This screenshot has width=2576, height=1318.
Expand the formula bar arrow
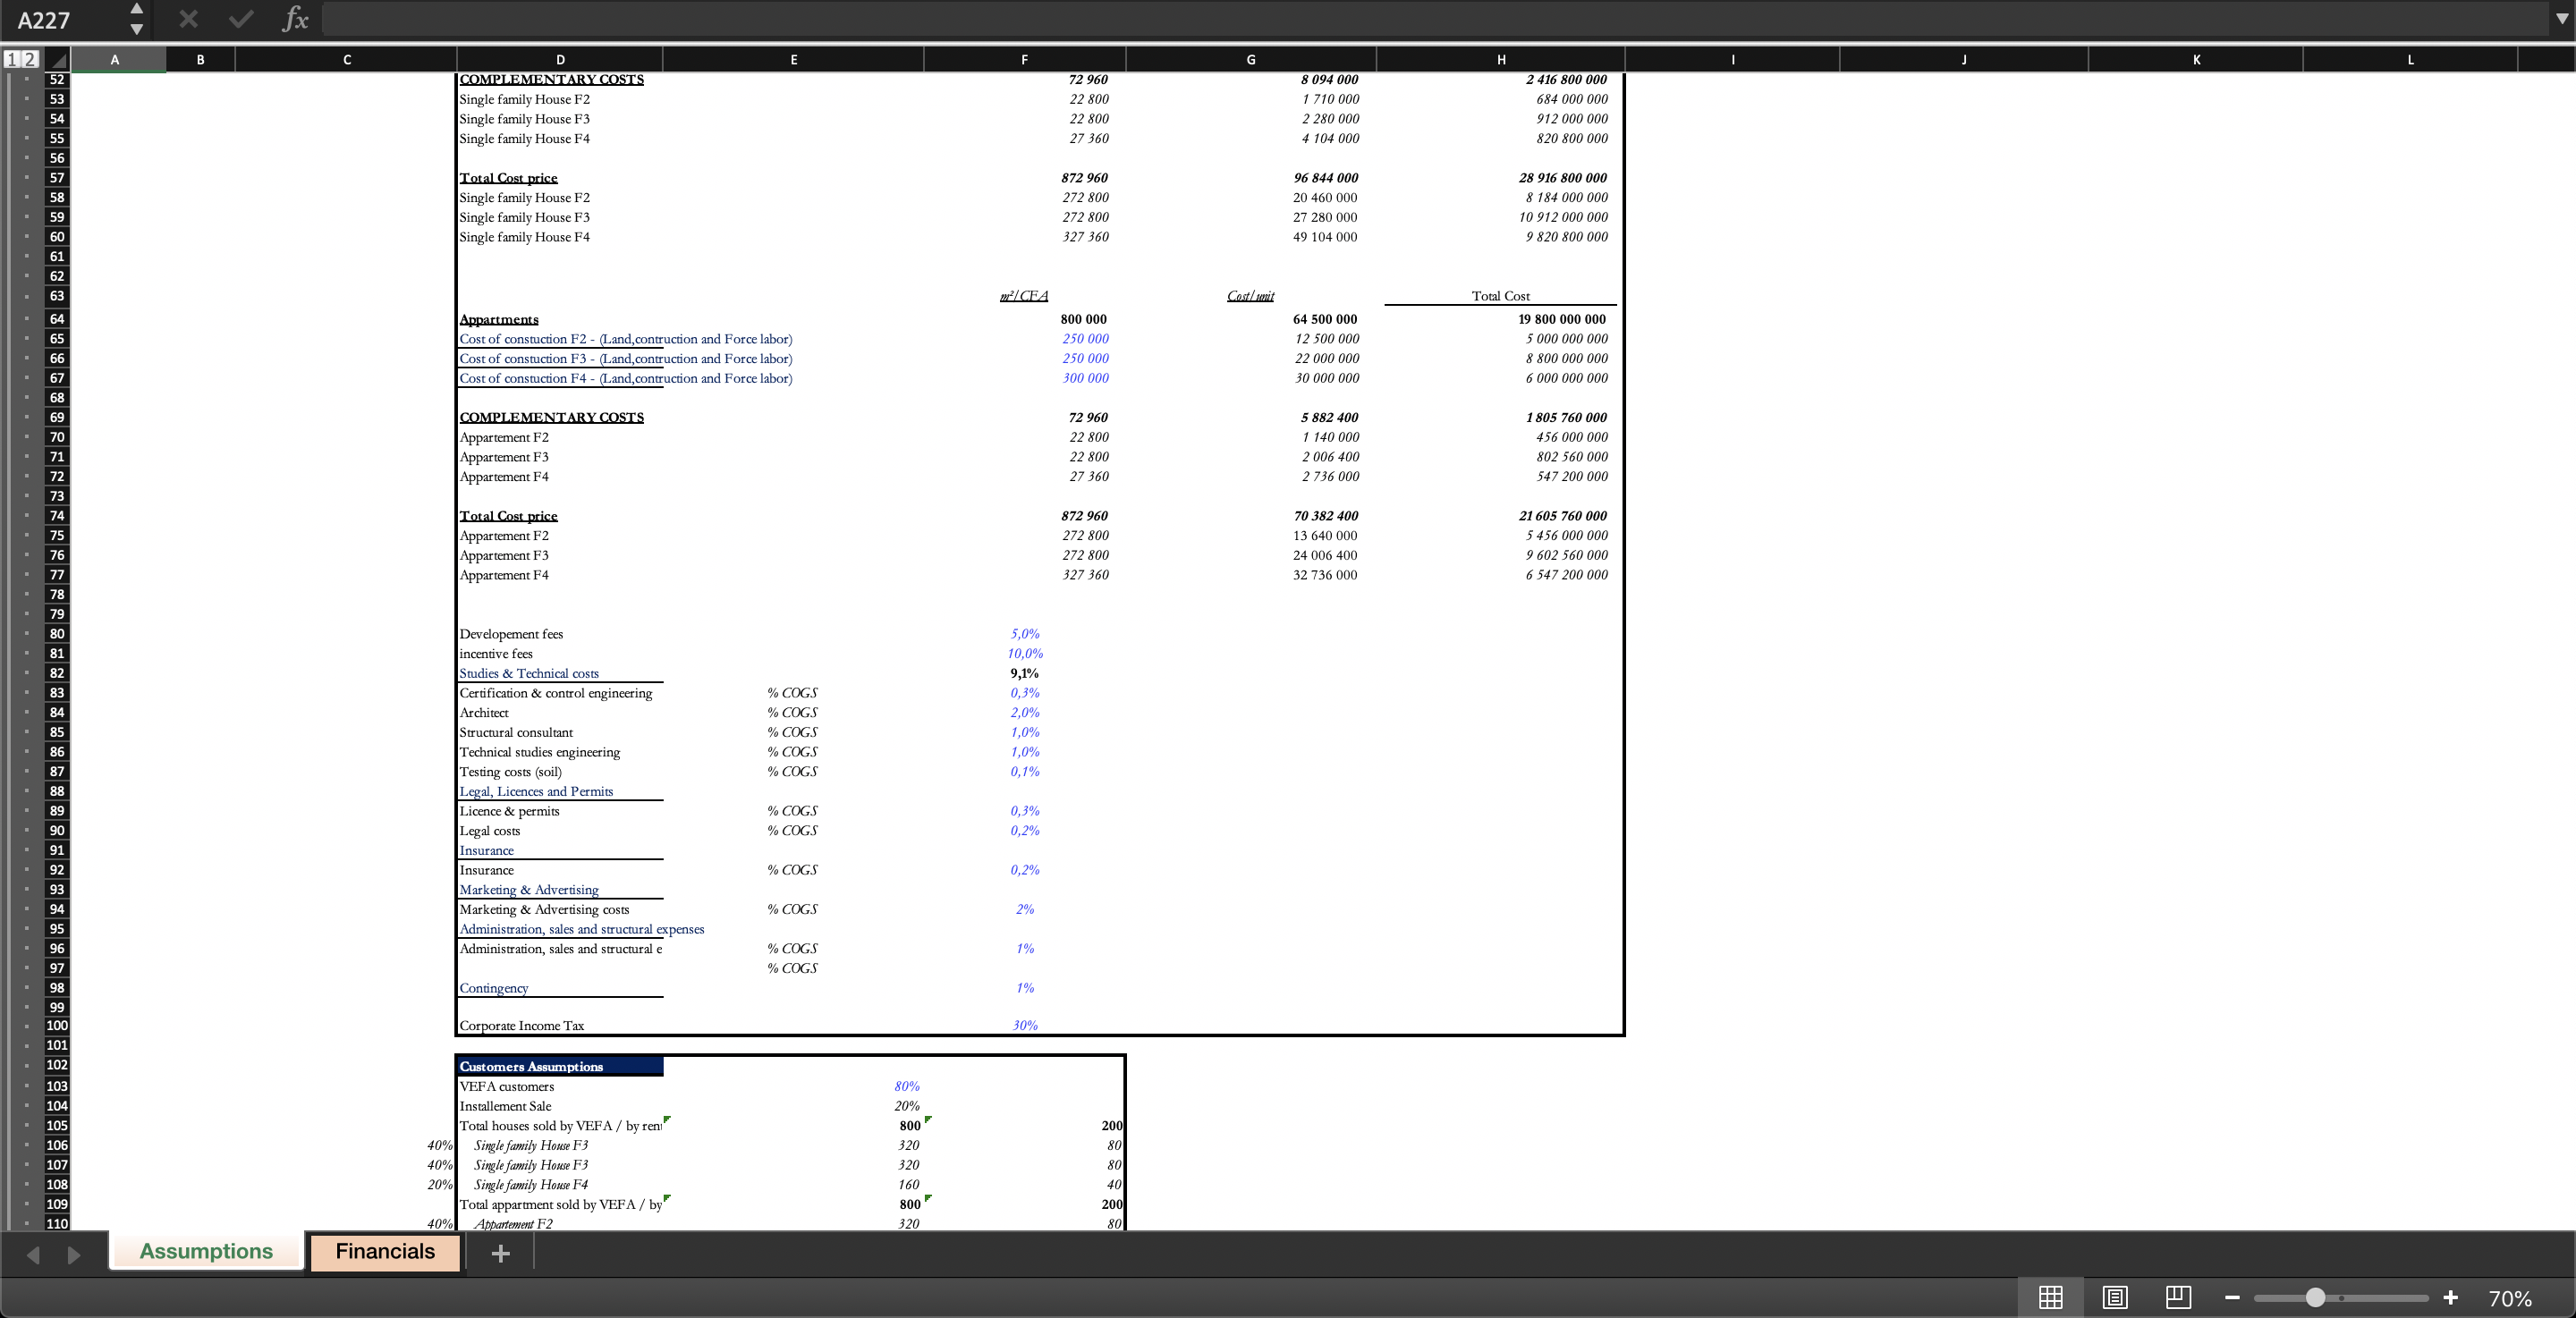click(2562, 19)
